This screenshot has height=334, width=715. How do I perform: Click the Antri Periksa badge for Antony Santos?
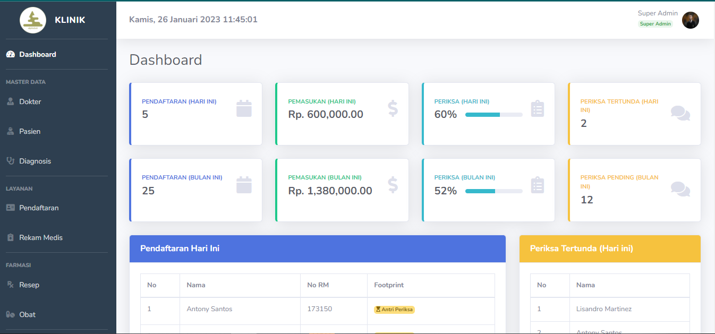(394, 310)
